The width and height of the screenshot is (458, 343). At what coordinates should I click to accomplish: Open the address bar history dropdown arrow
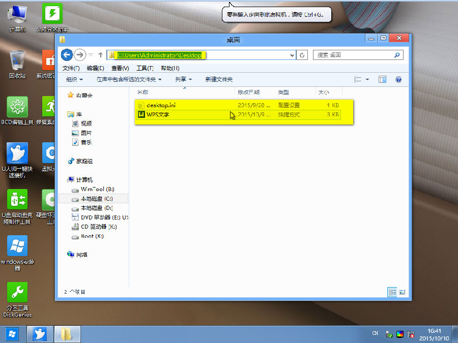292,55
